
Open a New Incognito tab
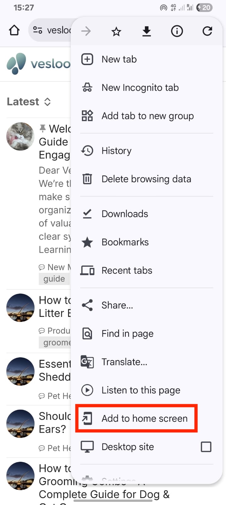tap(140, 87)
